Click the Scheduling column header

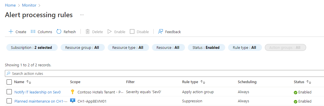coord(247,82)
